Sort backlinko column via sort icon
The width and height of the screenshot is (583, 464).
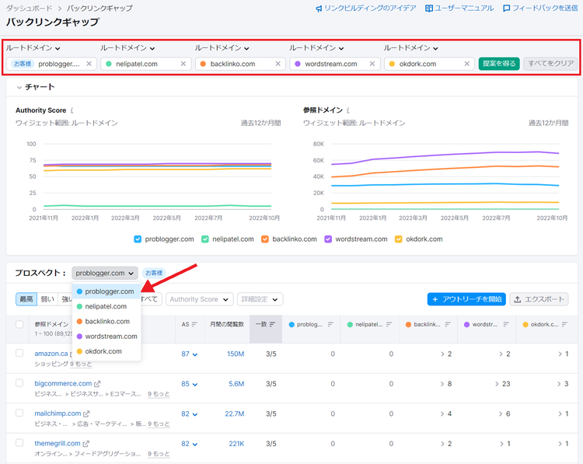point(448,324)
